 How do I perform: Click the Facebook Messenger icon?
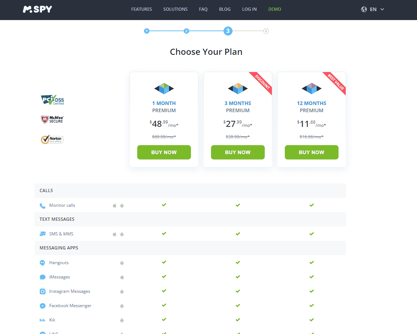[43, 306]
